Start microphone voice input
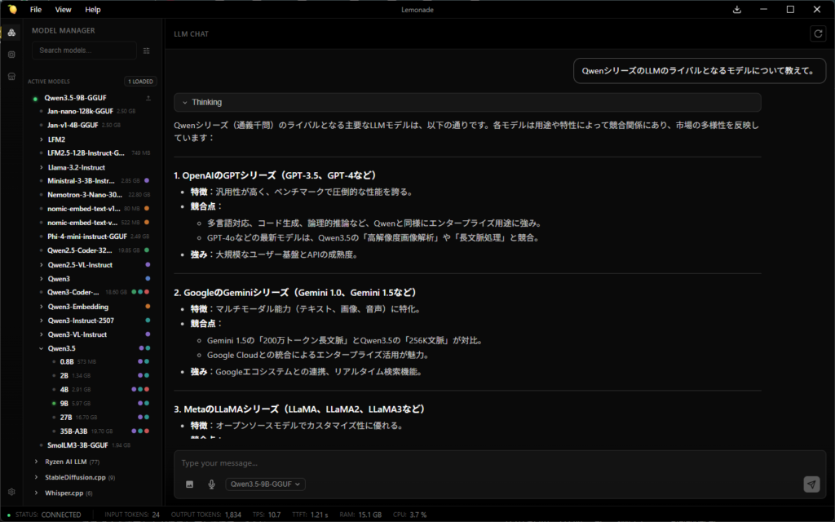 [211, 484]
